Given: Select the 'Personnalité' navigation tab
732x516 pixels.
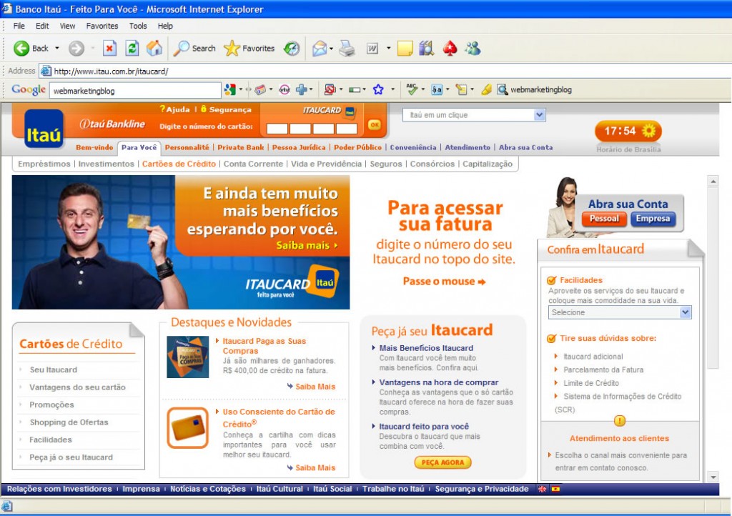Looking at the screenshot, I should pyautogui.click(x=187, y=147).
